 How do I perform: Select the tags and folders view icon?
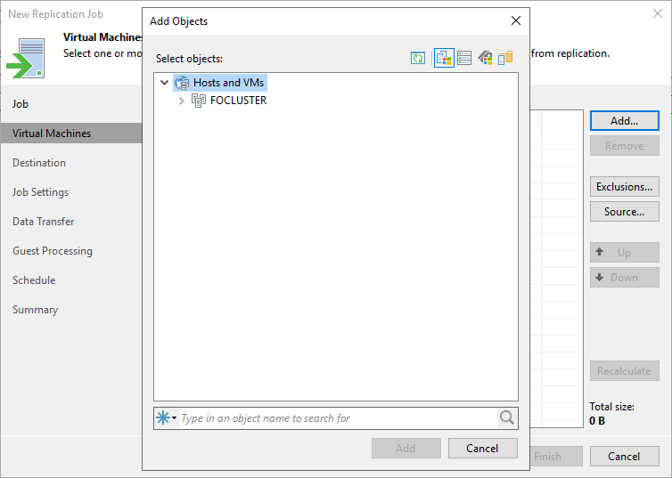(x=505, y=58)
